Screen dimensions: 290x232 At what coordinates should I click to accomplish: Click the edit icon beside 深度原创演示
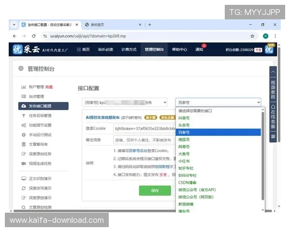click(24, 198)
